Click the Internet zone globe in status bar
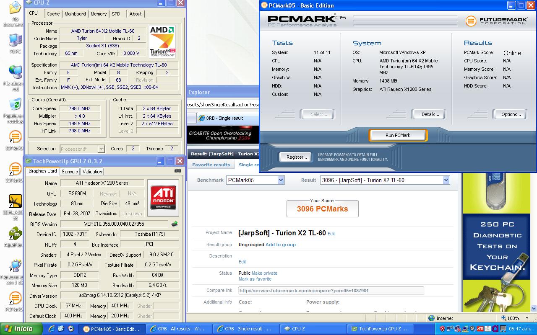 pos(431,318)
